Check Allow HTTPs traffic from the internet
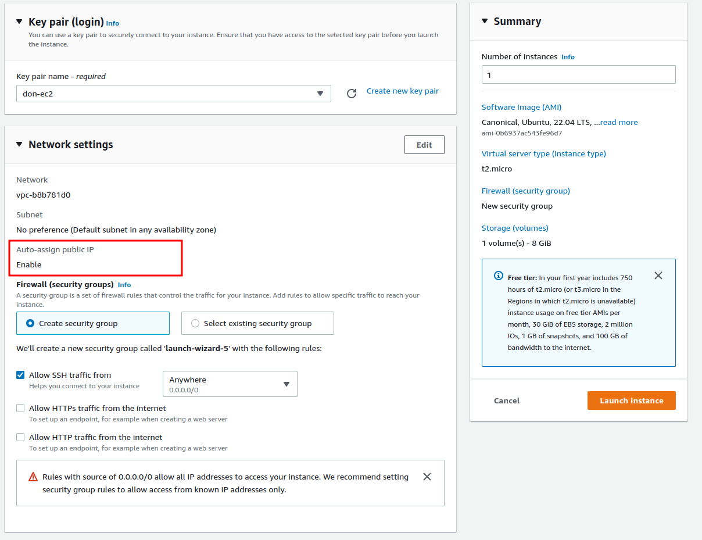 20,408
